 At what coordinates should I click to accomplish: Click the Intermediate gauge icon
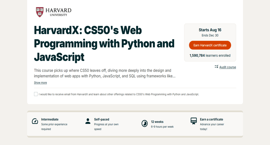(35, 121)
